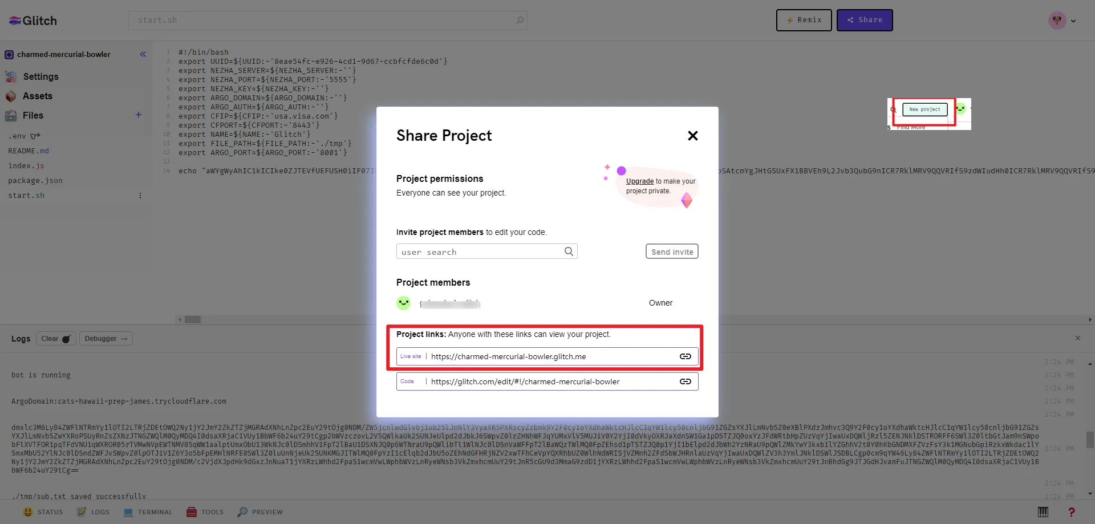This screenshot has height=524, width=1095.
Task: Open the Preview tab
Action: coord(261,512)
